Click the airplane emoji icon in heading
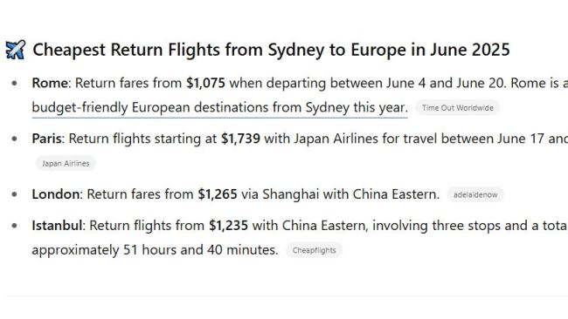Viewport: 568px width, 319px height. coord(16,50)
